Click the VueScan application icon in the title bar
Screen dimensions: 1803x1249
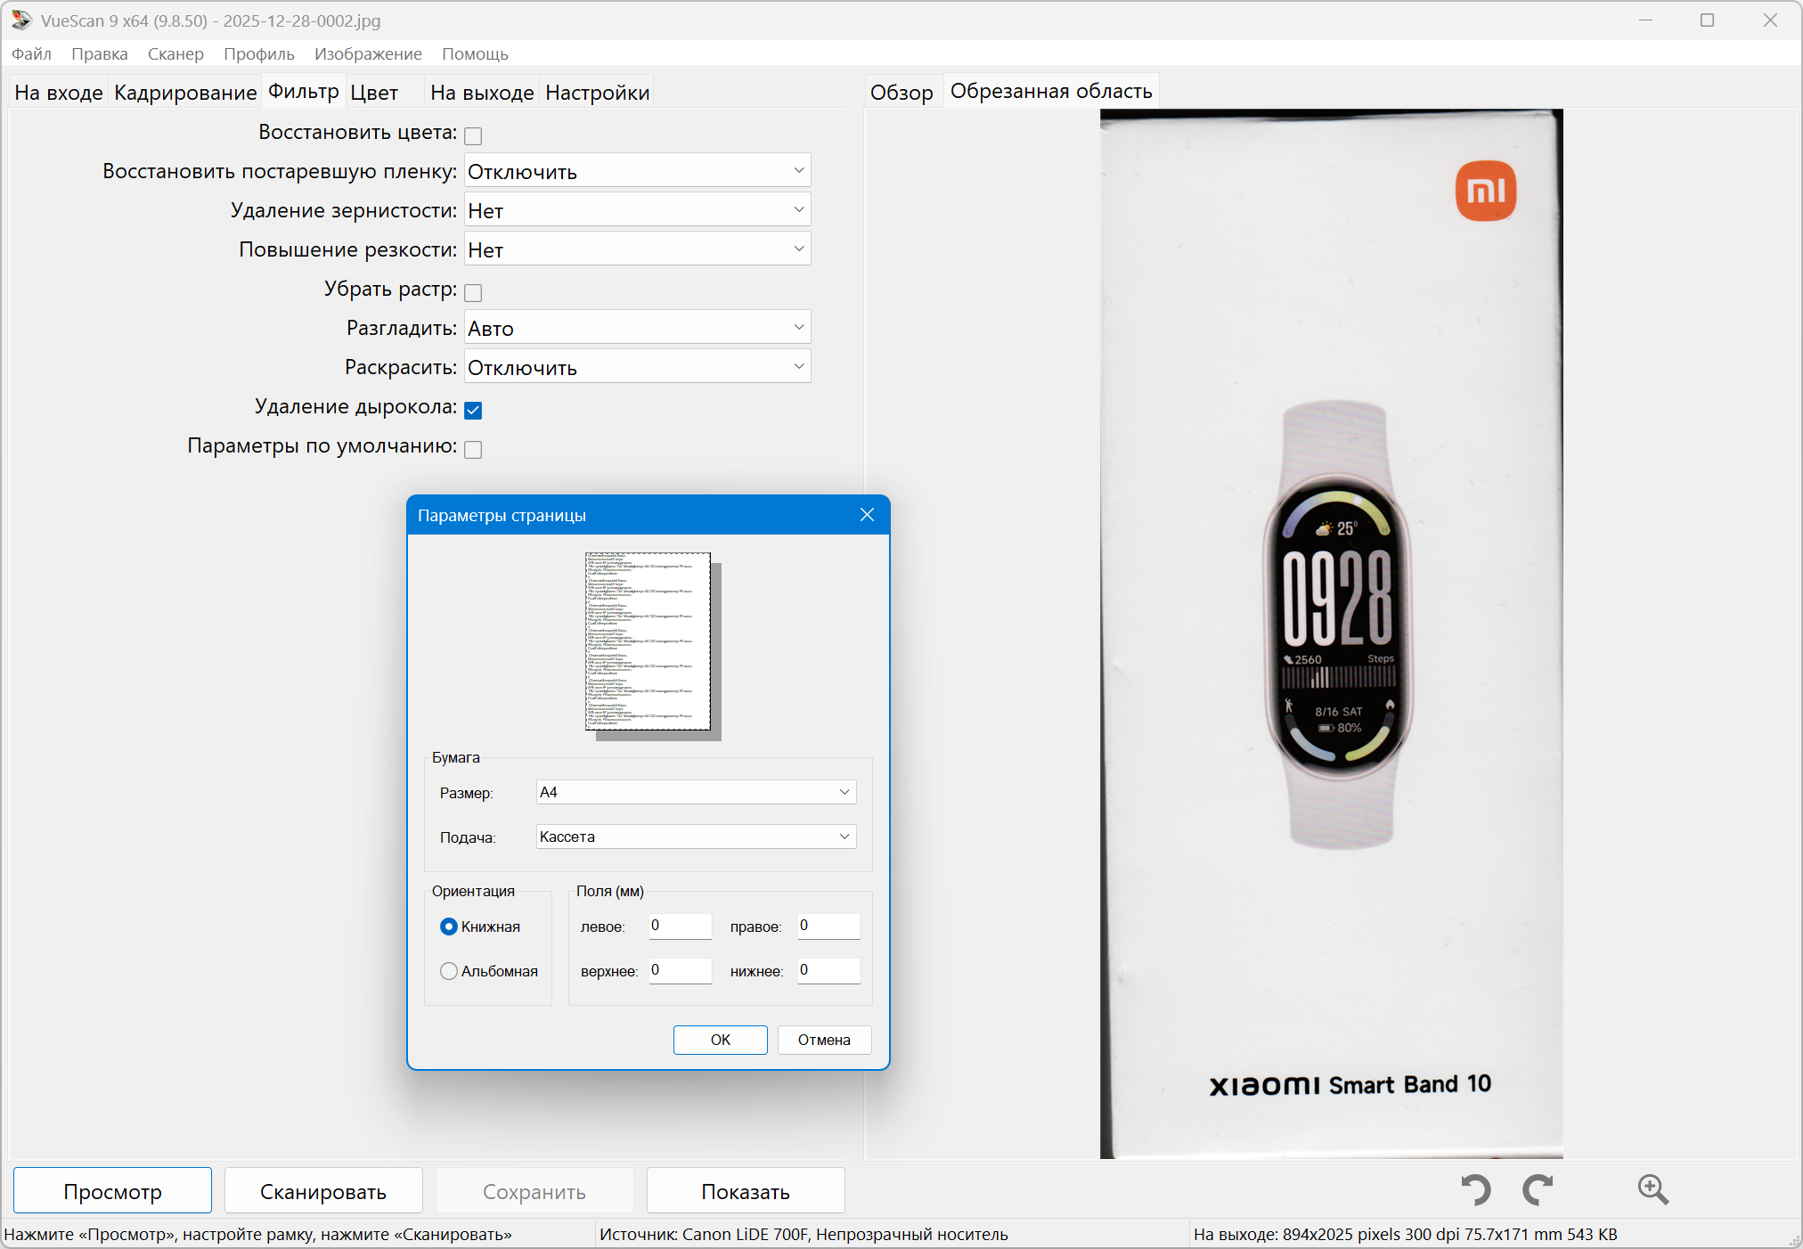click(21, 20)
